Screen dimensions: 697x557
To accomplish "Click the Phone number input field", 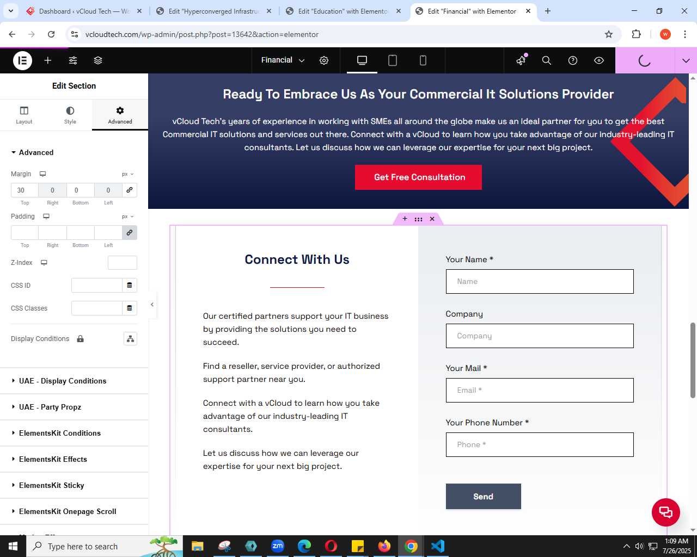I will [x=540, y=444].
